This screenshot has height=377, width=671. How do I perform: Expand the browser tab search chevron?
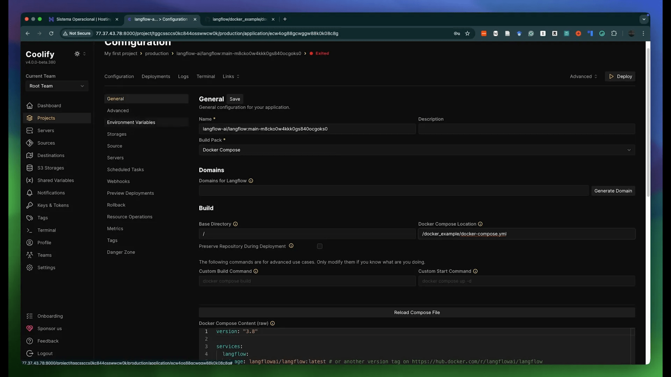(x=644, y=19)
